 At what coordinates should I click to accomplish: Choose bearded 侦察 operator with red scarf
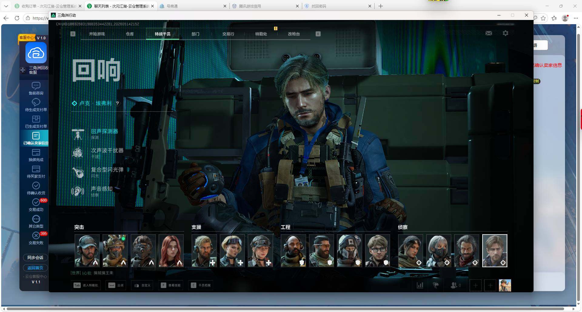pos(467,251)
